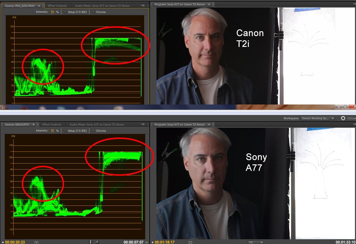
Task: Click source timecode 00:00:20:23
Action: tap(15, 242)
